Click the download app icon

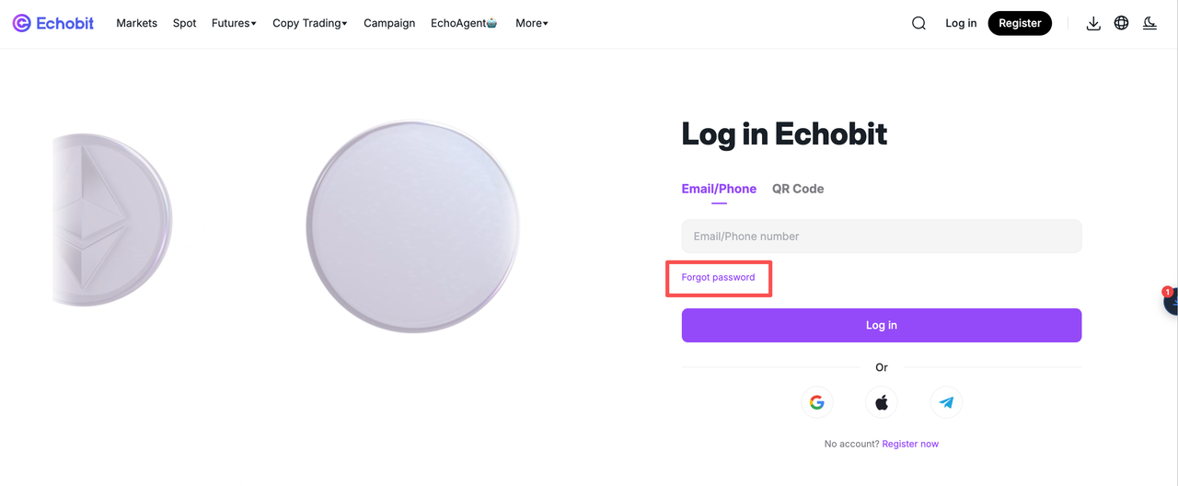click(1093, 23)
